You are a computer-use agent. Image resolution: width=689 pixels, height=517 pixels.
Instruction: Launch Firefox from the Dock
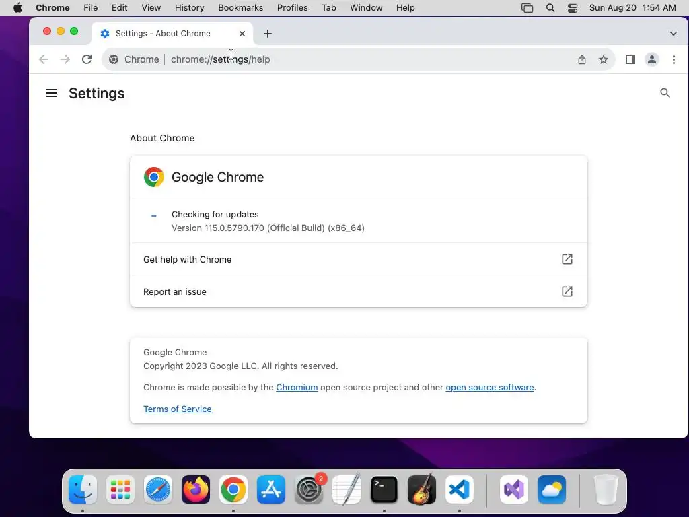click(x=196, y=489)
